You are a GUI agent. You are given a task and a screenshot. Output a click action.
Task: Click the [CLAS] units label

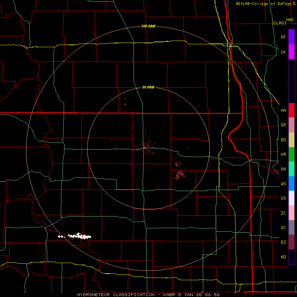279,23
